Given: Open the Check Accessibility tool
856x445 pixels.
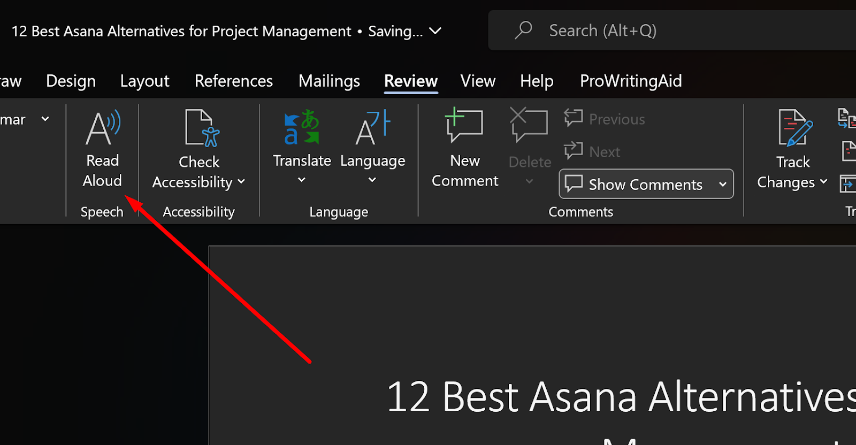Looking at the screenshot, I should tap(199, 150).
